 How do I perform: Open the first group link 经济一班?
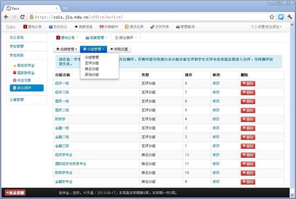click(x=62, y=83)
